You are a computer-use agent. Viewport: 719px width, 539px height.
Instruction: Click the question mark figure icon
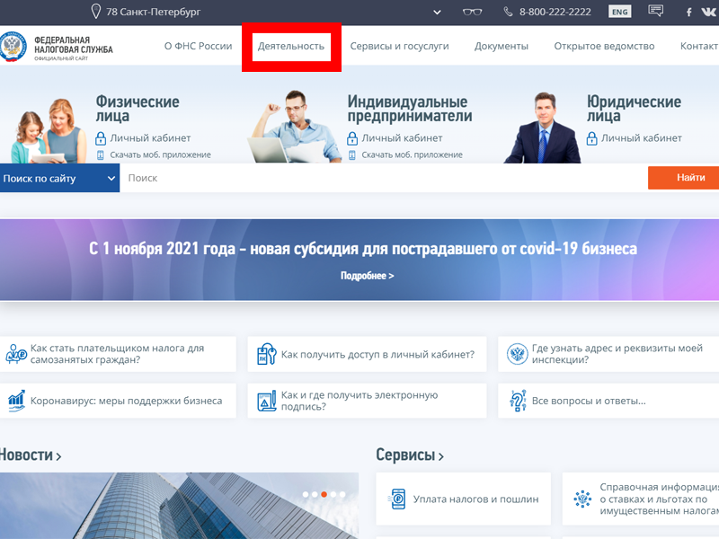coord(518,401)
